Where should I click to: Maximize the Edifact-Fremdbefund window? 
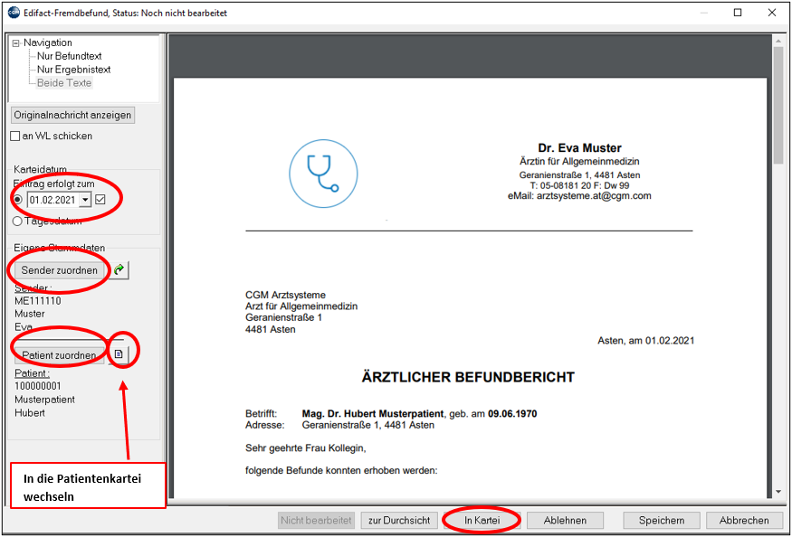(738, 13)
